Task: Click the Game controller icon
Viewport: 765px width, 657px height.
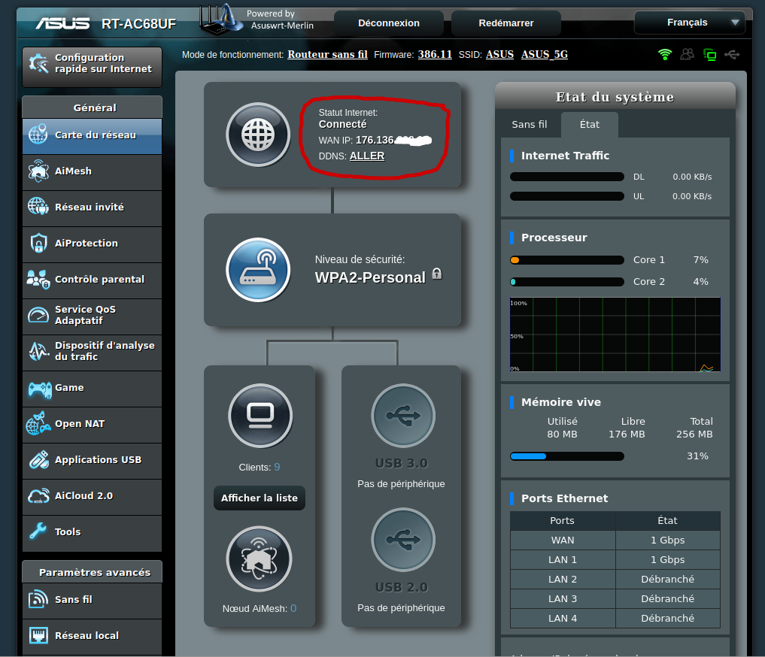Action: (x=40, y=389)
